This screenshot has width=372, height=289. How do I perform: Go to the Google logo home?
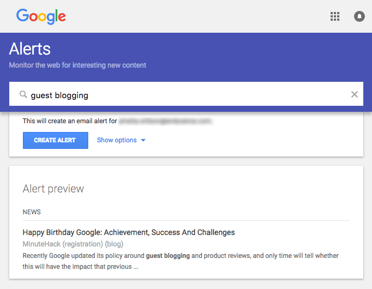pyautogui.click(x=41, y=16)
